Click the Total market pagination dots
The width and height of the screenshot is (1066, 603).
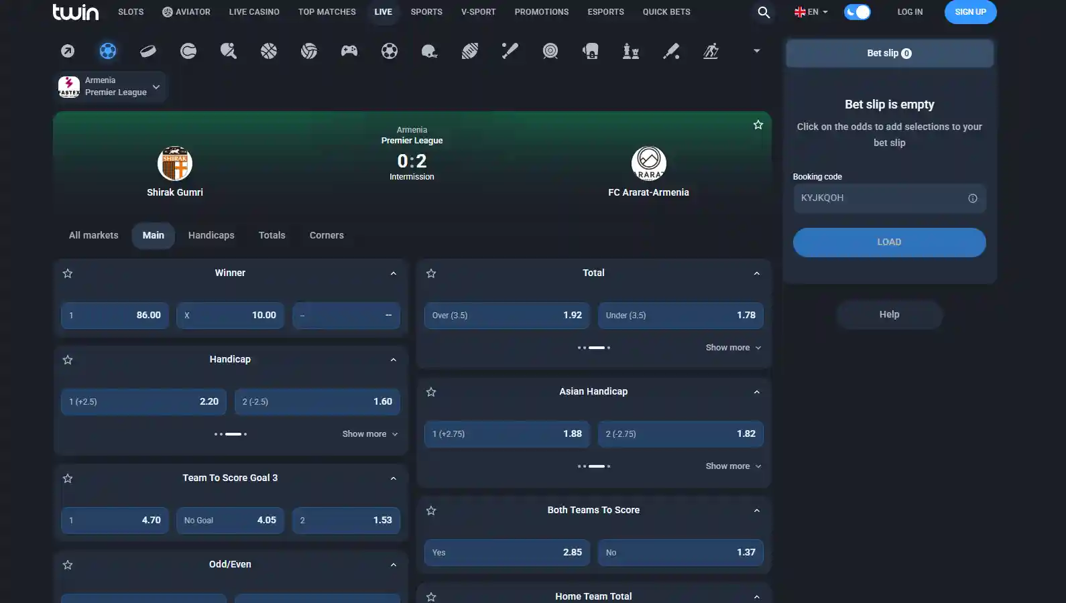pyautogui.click(x=594, y=348)
